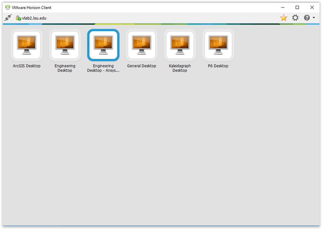322x229 pixels.
Task: Select the highlighted Engineering Desktop - Ansys icon
Action: 103,45
